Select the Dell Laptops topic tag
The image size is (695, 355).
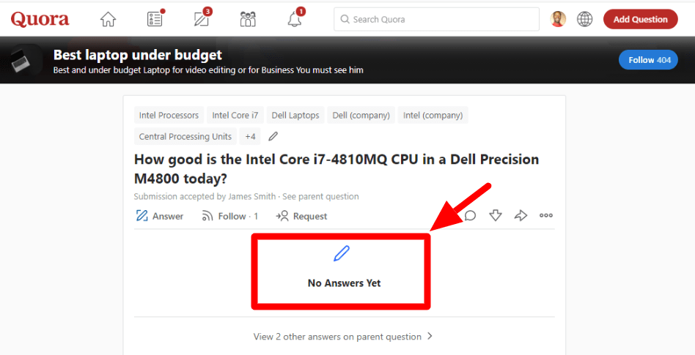click(x=295, y=115)
